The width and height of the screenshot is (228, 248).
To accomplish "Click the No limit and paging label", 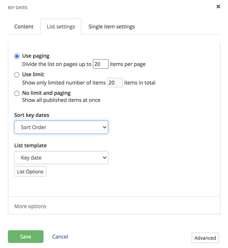I will (46, 93).
